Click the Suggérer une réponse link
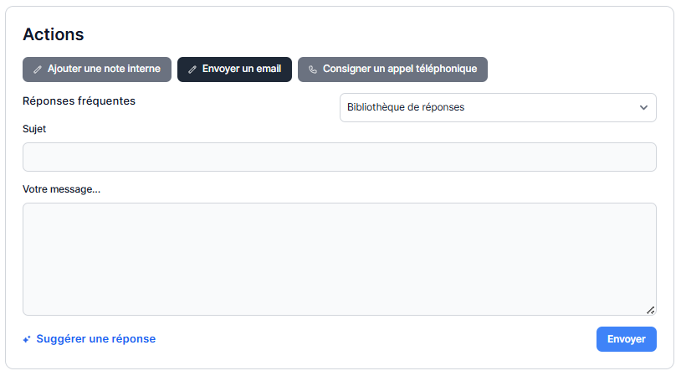 coord(95,339)
